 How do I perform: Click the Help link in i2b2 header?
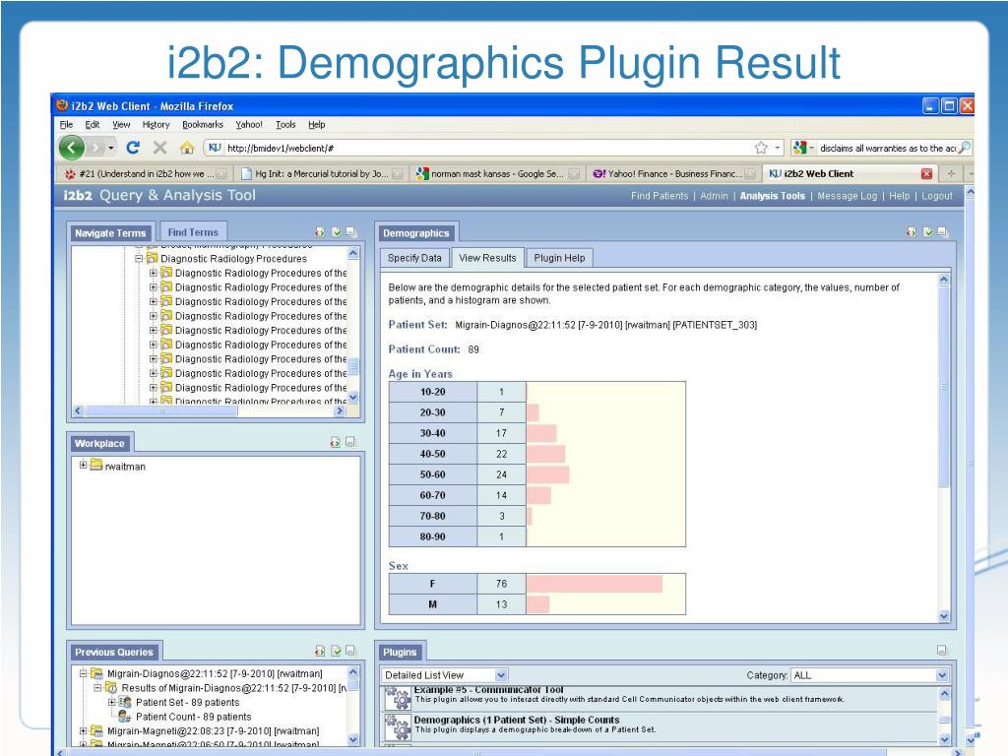[x=900, y=196]
